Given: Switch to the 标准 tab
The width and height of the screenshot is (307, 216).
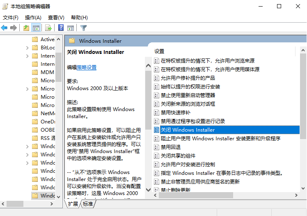Looking at the screenshot, I should pos(88,204).
